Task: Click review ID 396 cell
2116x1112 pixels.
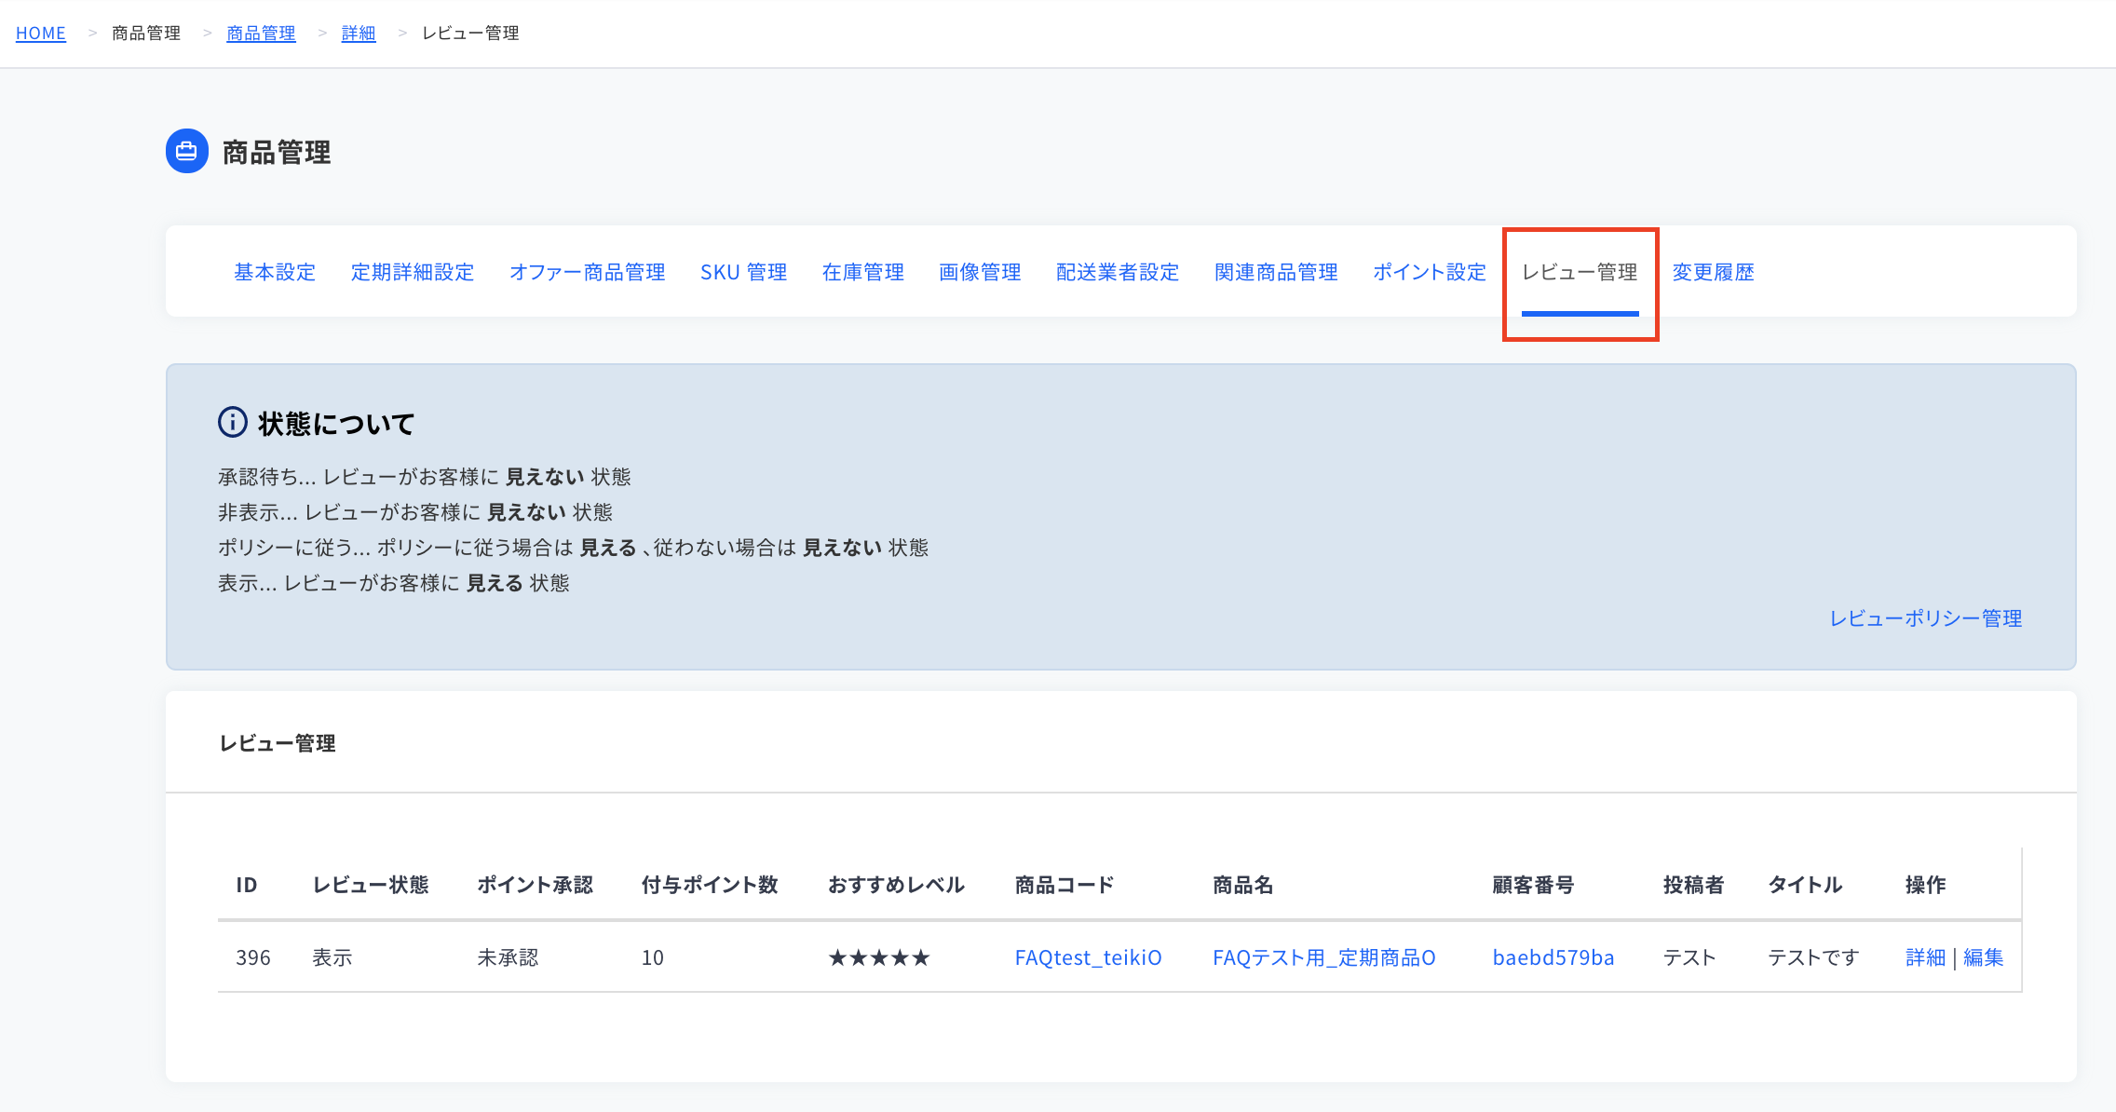Action: (x=253, y=957)
